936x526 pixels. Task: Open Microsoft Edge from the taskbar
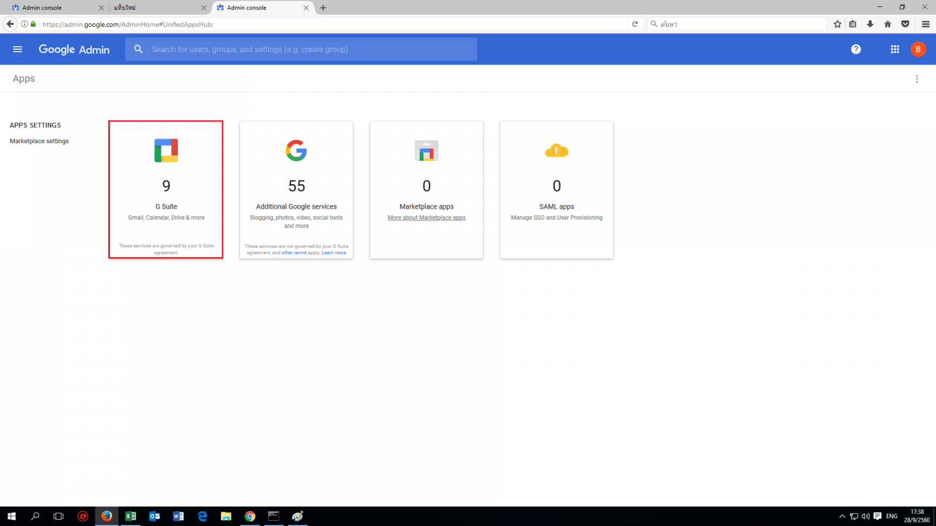point(202,516)
